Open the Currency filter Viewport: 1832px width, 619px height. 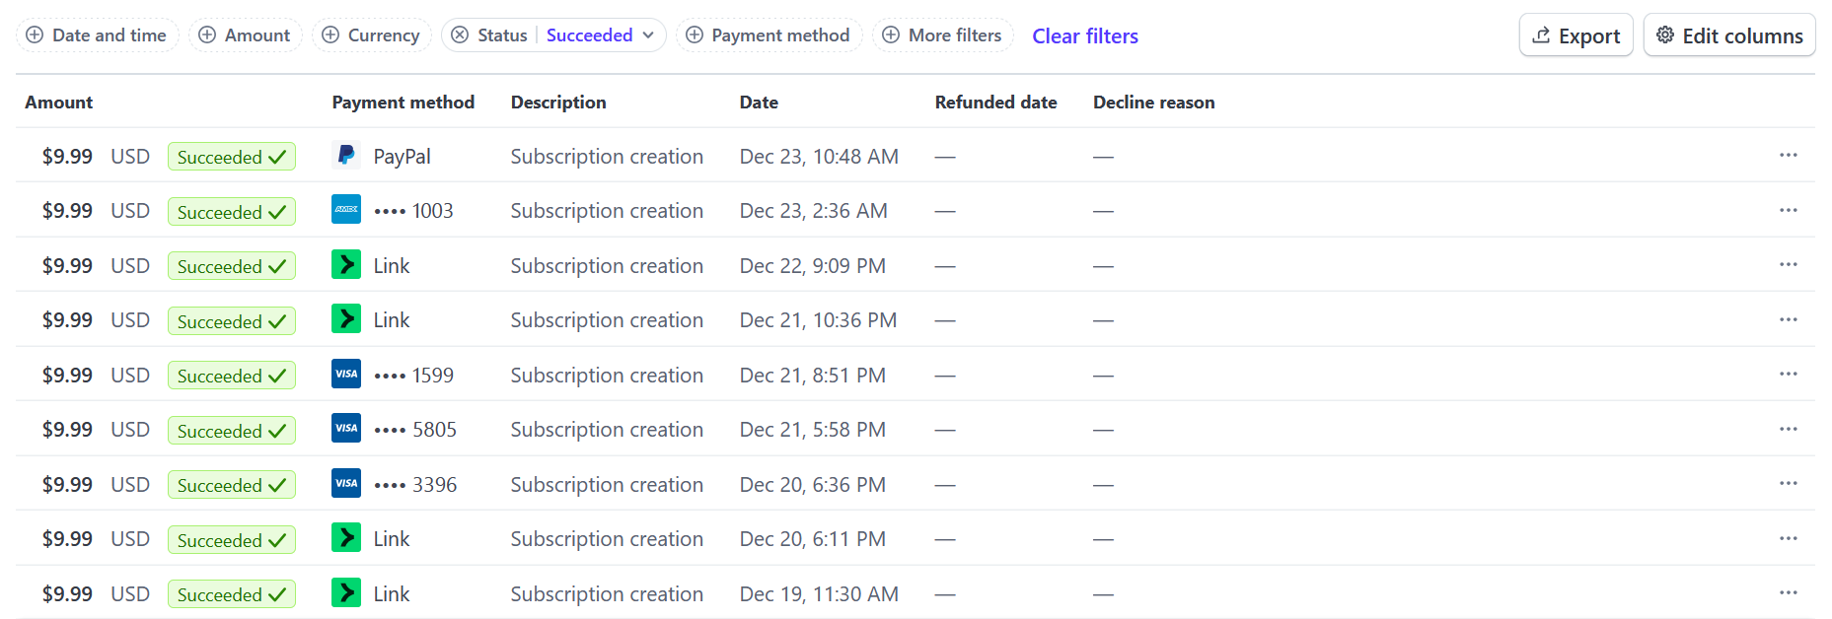pyautogui.click(x=371, y=35)
